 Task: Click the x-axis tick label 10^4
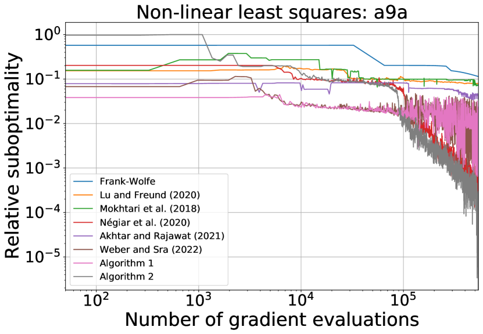(301, 300)
